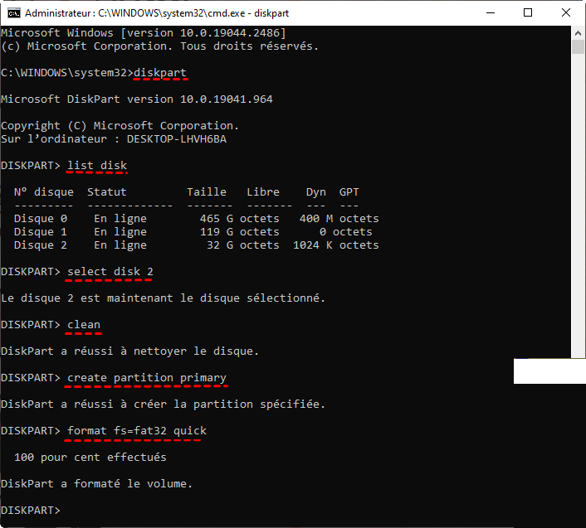
Task: Click the scrollbar up arrow
Action: 579,32
